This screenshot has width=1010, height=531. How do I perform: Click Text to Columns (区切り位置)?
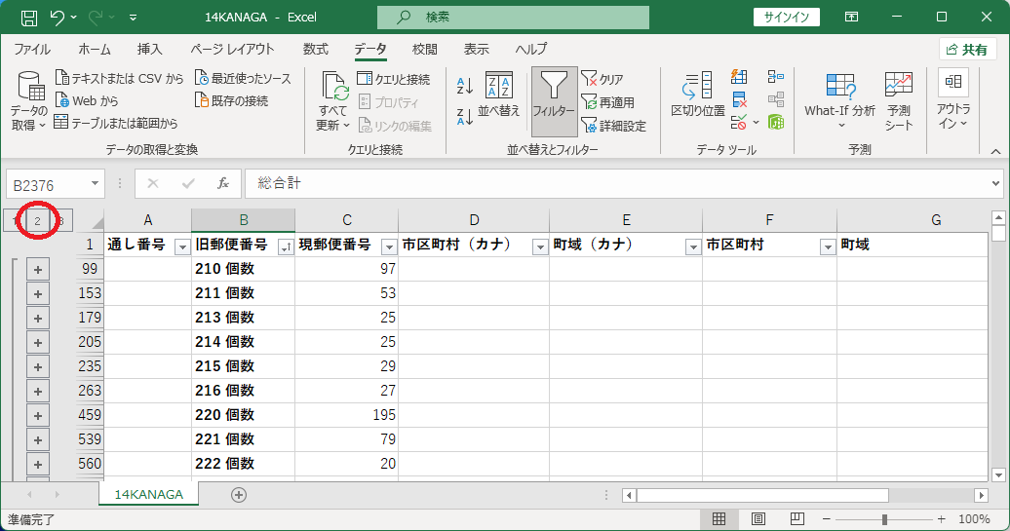(x=698, y=95)
